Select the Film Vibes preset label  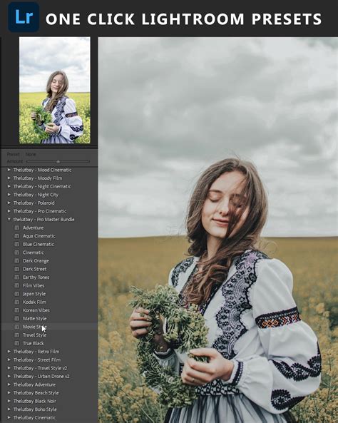(34, 285)
